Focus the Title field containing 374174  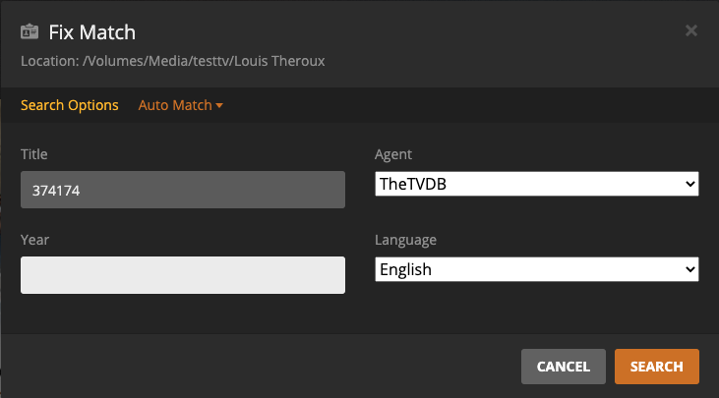tap(183, 190)
